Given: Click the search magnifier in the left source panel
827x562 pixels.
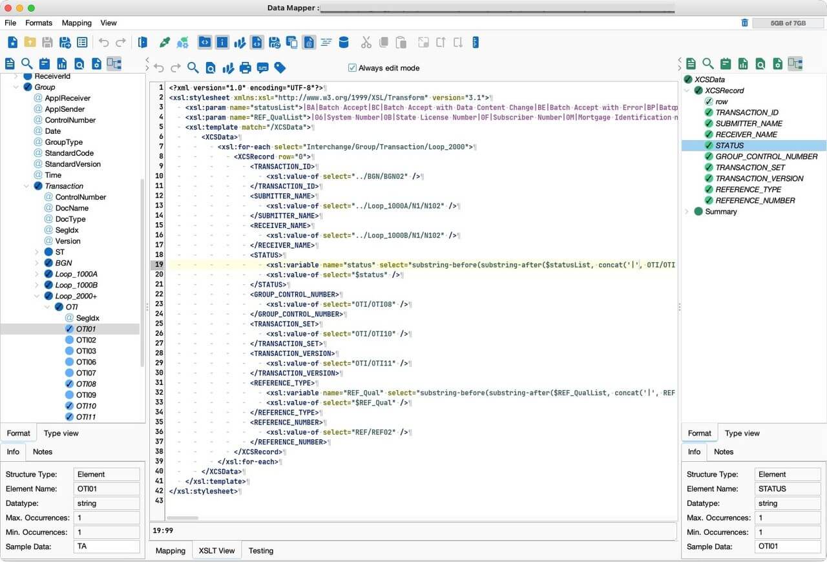Looking at the screenshot, I should coord(26,63).
